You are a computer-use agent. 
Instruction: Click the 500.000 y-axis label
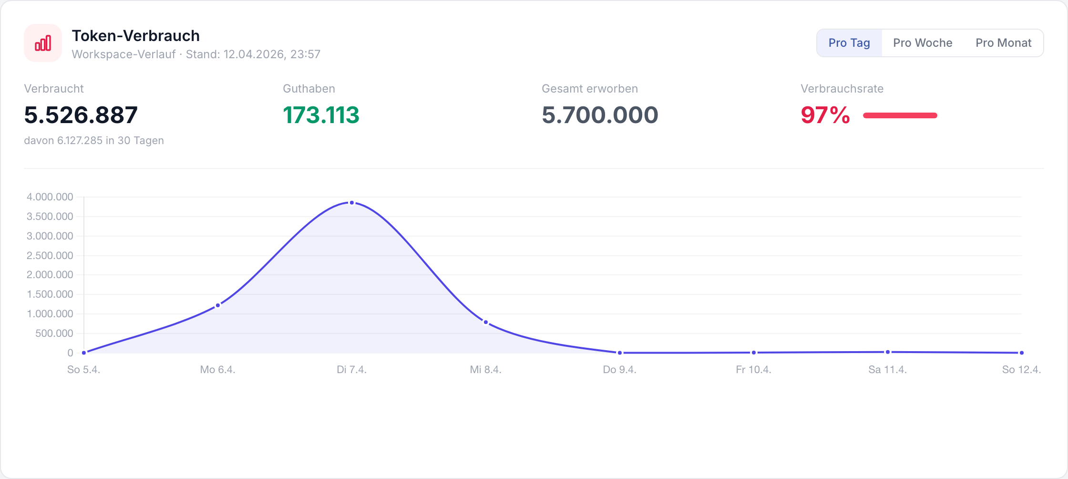tap(54, 333)
